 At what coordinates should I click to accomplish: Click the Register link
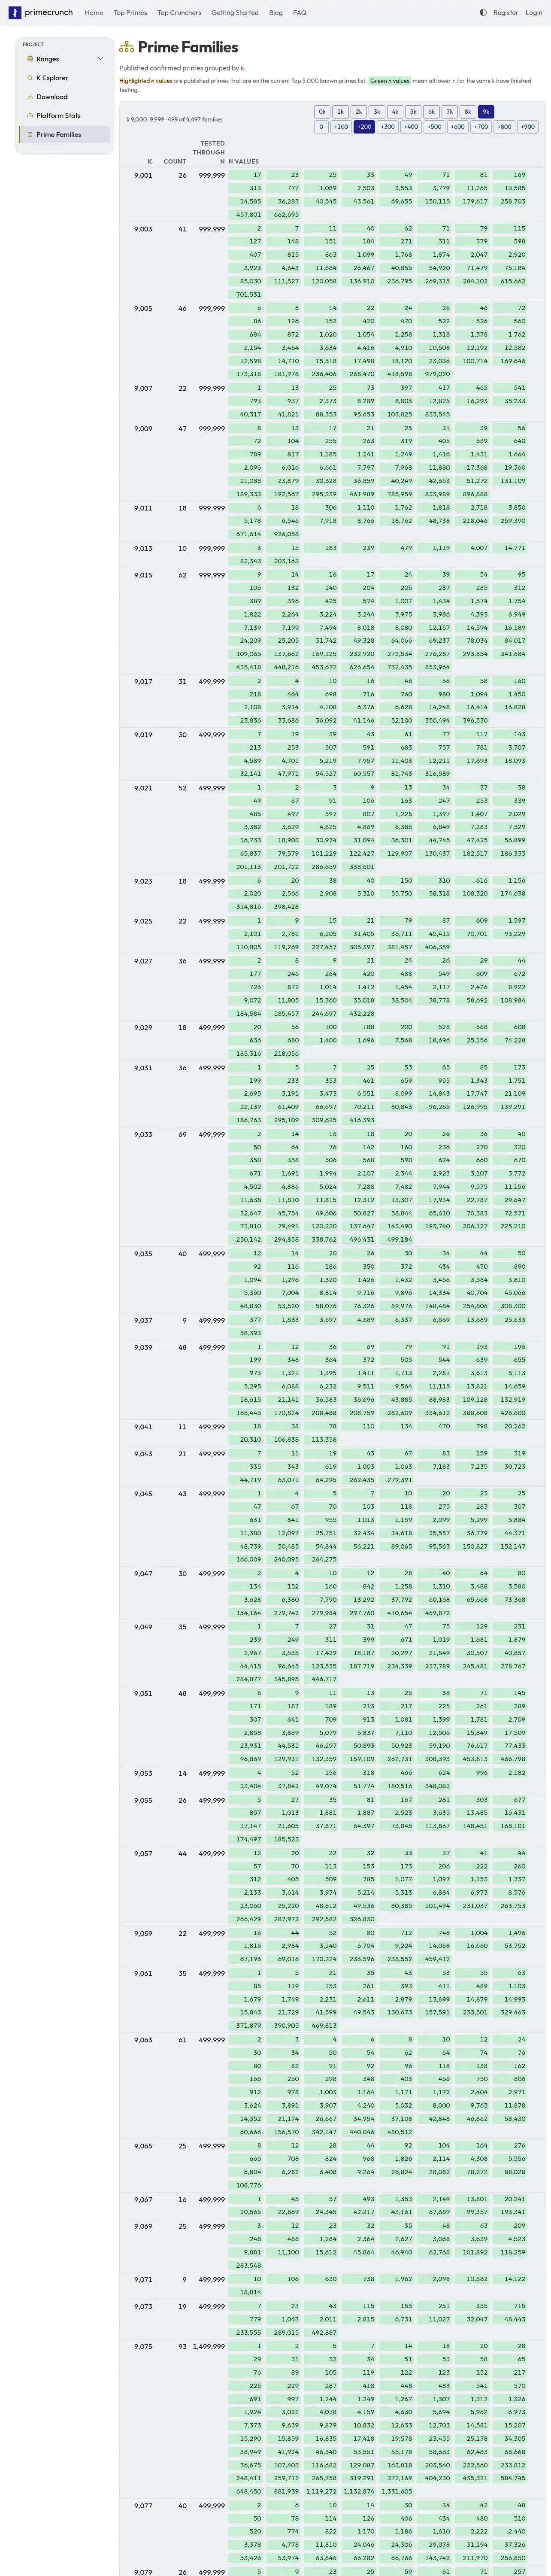506,13
